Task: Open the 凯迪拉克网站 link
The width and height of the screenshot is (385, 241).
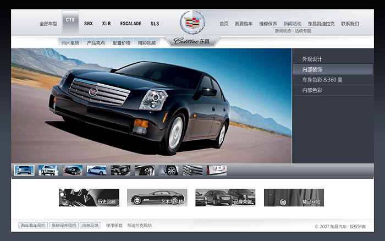Action: pos(140,225)
